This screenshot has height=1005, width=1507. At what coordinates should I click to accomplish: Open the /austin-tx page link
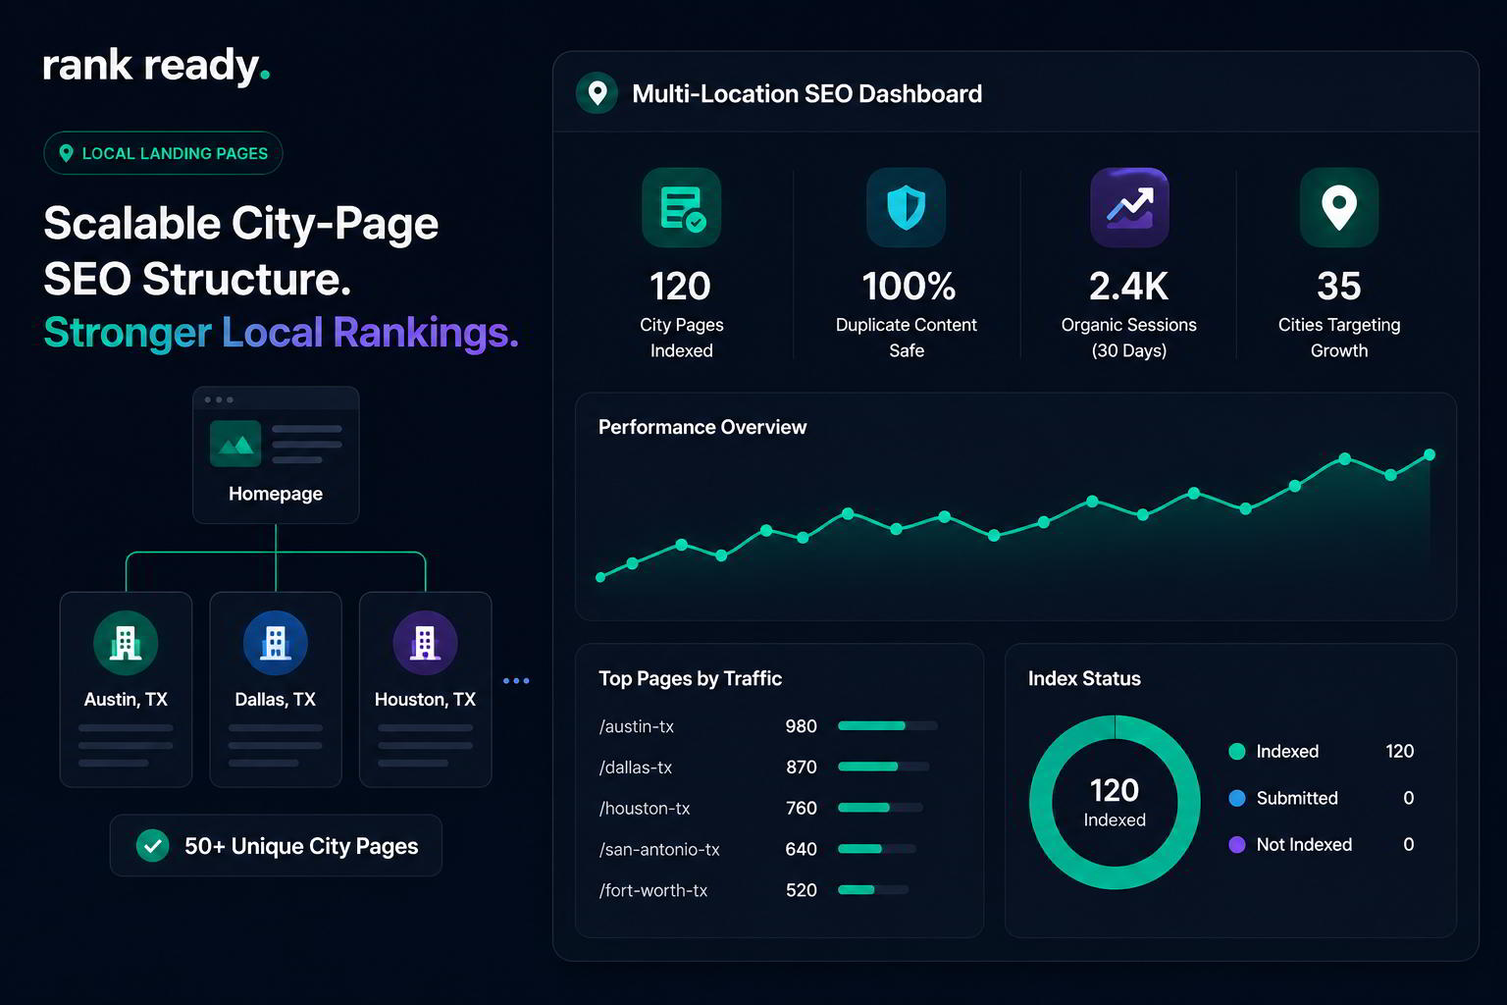pyautogui.click(x=637, y=726)
